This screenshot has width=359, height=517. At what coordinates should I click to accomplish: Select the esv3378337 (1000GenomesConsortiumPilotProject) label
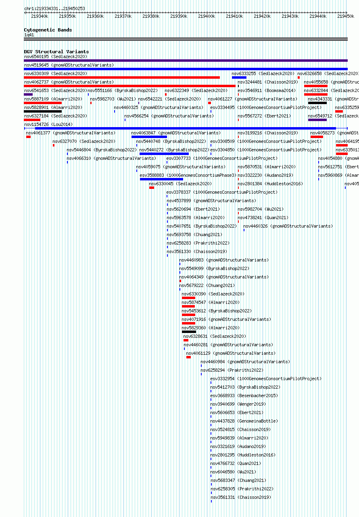click(222, 192)
